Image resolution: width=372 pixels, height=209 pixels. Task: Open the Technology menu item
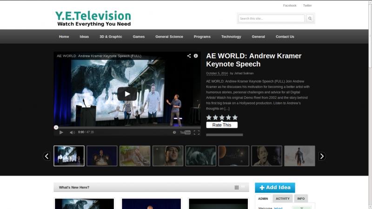click(231, 37)
